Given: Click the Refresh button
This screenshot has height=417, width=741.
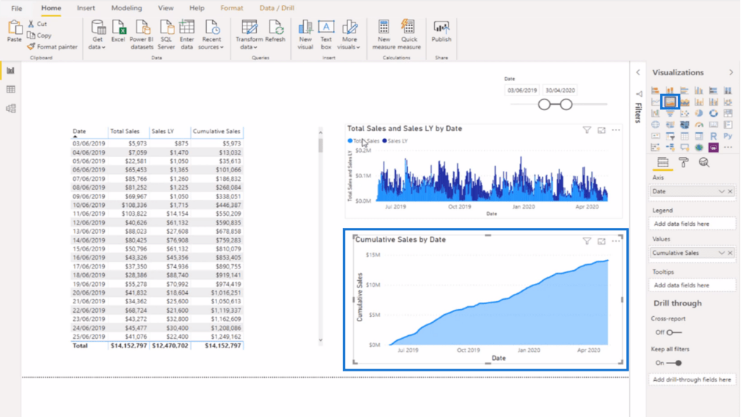Looking at the screenshot, I should click(275, 32).
